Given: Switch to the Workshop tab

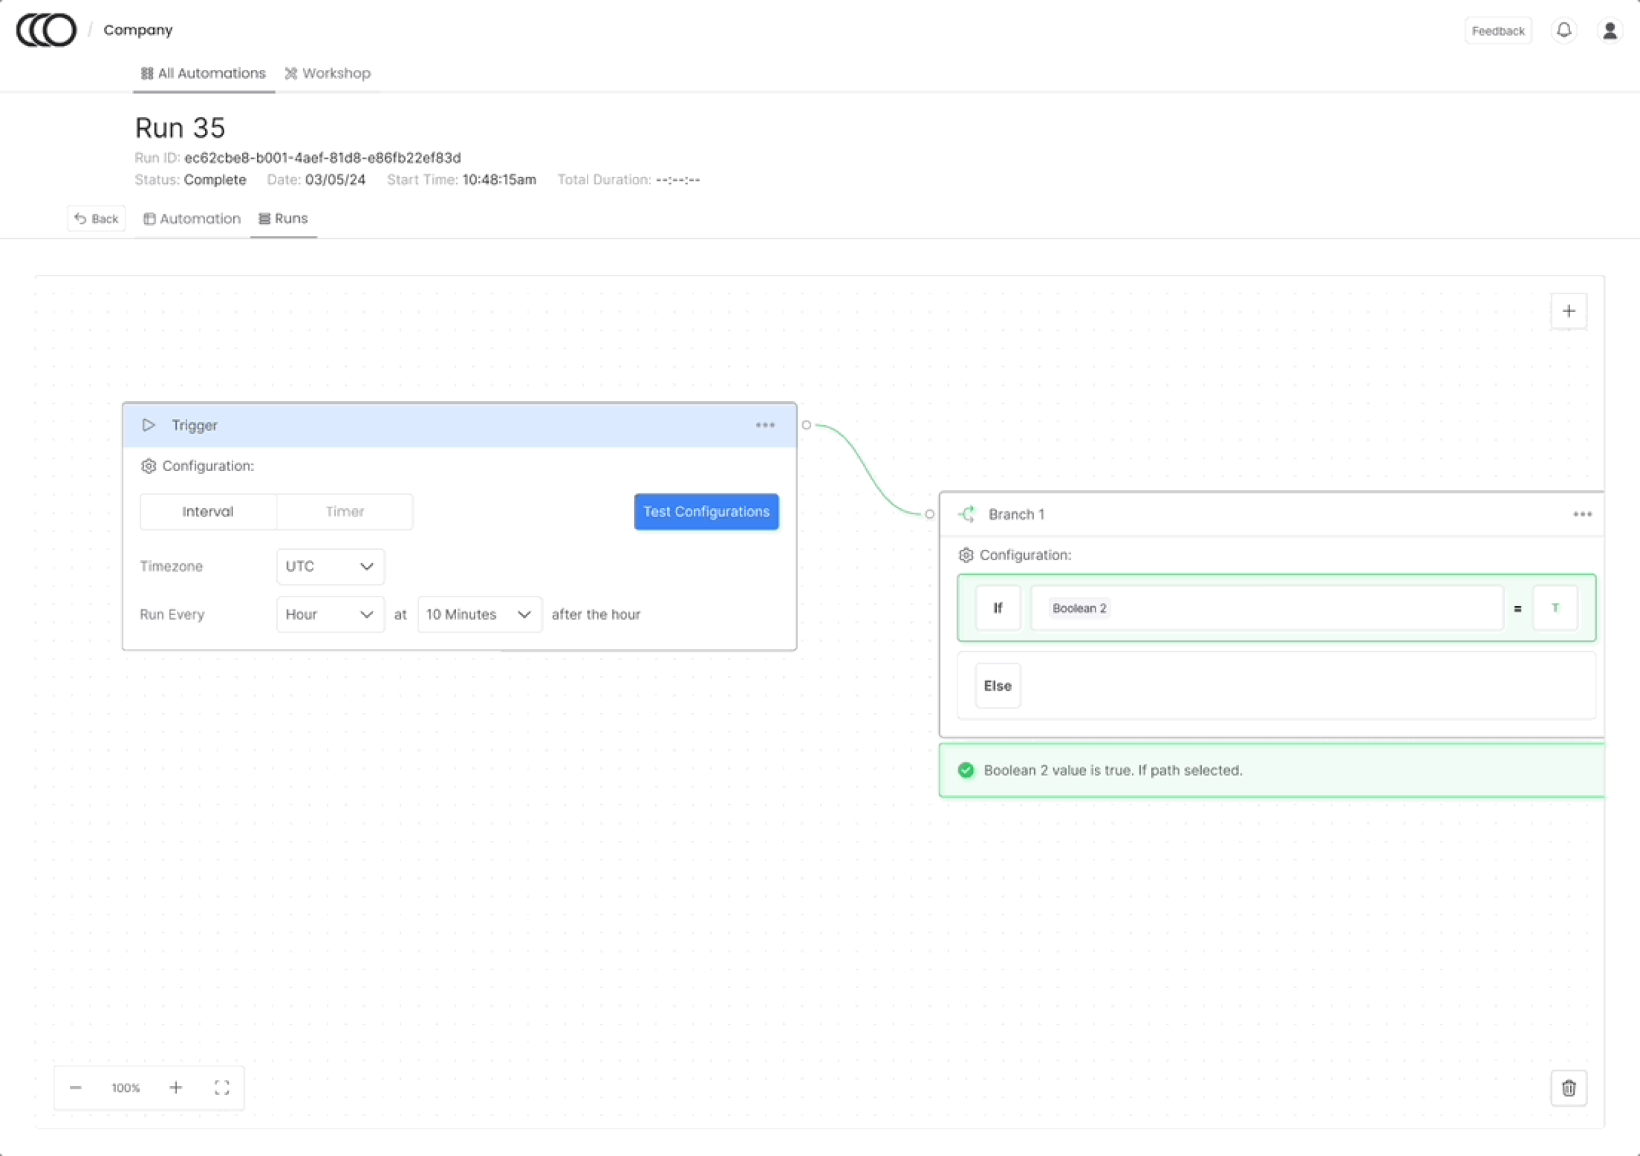Looking at the screenshot, I should pyautogui.click(x=328, y=73).
